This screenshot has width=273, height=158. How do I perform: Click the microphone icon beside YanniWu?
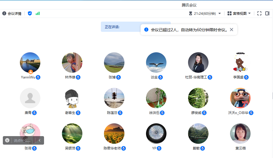[38, 77]
